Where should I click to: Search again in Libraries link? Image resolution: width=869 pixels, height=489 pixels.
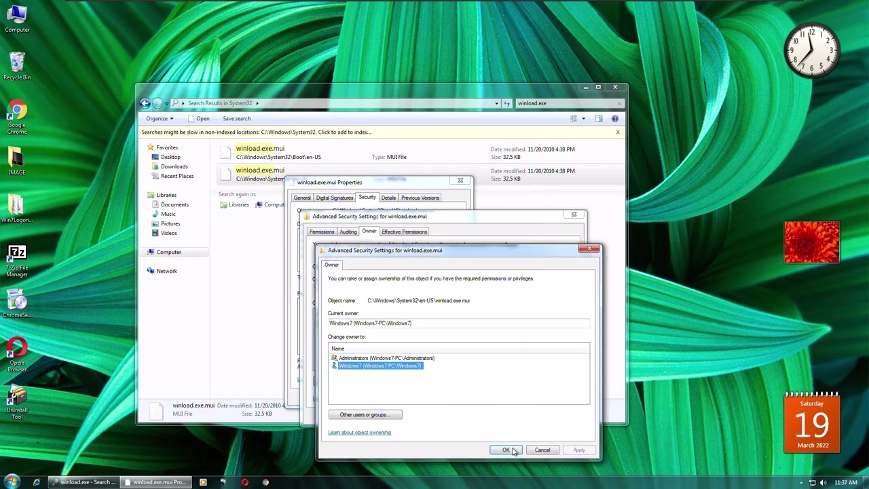[x=234, y=205]
